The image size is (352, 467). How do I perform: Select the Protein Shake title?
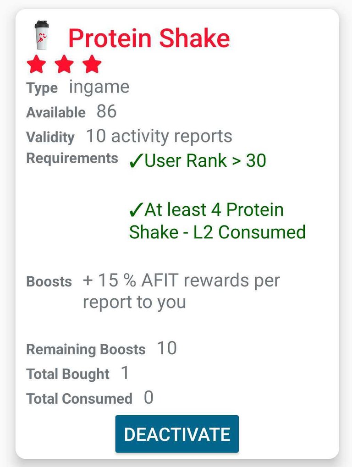[x=149, y=38]
